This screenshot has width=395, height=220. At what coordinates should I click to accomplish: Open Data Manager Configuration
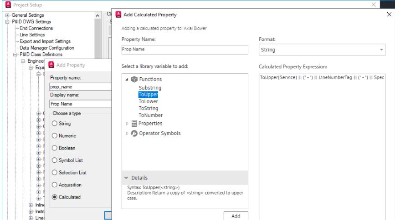pyautogui.click(x=47, y=48)
